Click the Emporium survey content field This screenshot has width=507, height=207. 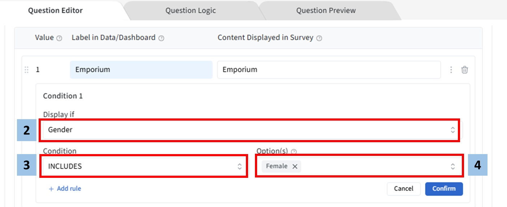328,70
